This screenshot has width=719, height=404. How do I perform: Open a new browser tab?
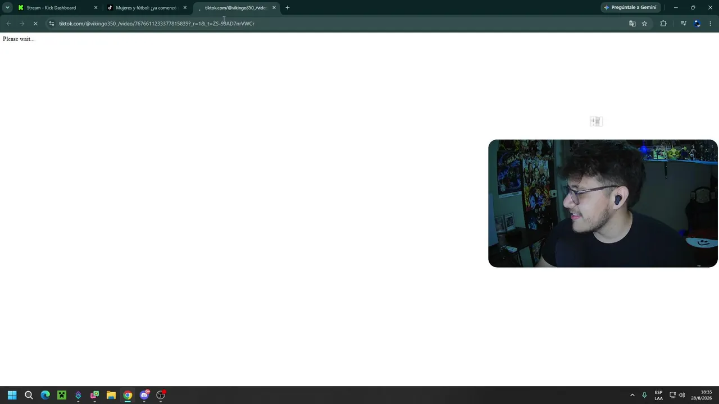[x=288, y=8]
